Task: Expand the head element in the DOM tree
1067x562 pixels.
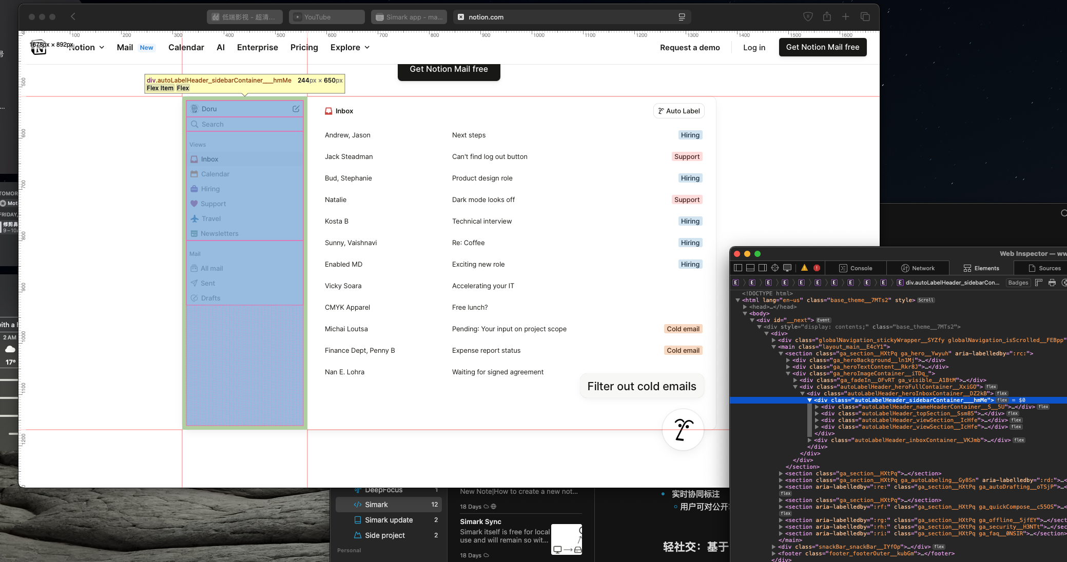Action: click(745, 307)
